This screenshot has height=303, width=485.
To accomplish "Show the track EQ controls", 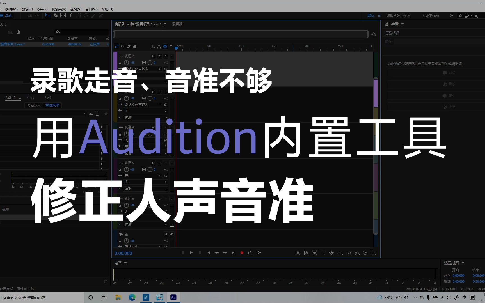I will click(x=134, y=46).
